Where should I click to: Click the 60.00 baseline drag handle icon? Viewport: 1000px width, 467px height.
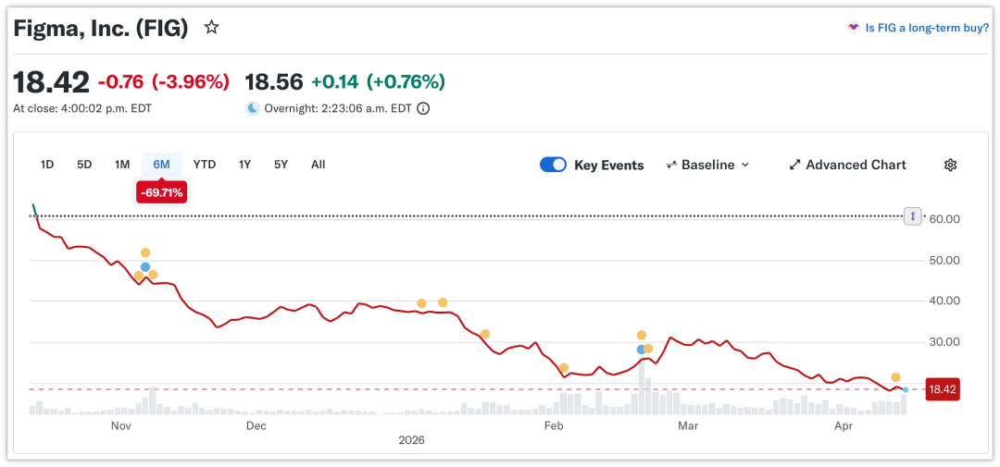click(x=913, y=216)
